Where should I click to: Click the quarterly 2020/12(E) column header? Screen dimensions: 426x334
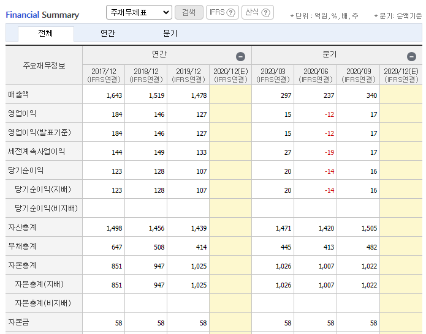click(x=401, y=75)
